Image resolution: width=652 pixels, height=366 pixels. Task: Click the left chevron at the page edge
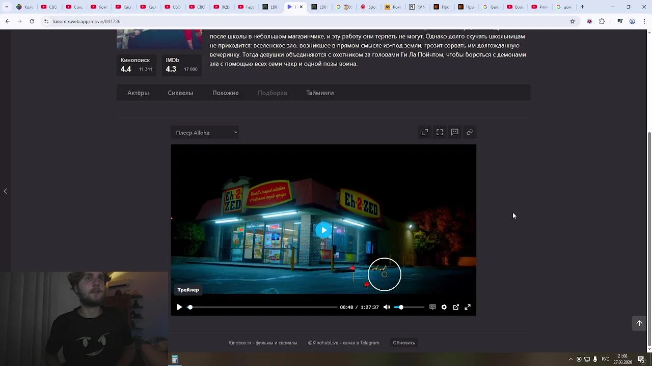coord(5,191)
